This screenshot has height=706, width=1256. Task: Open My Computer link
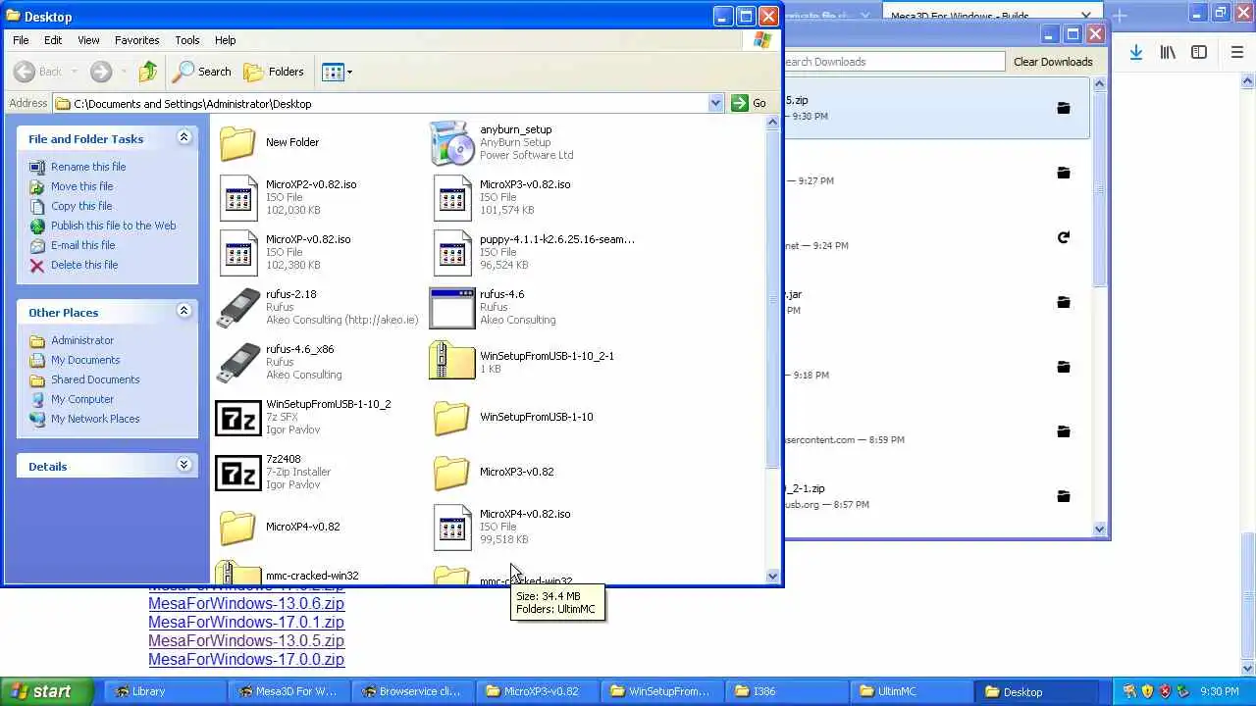[x=82, y=399]
